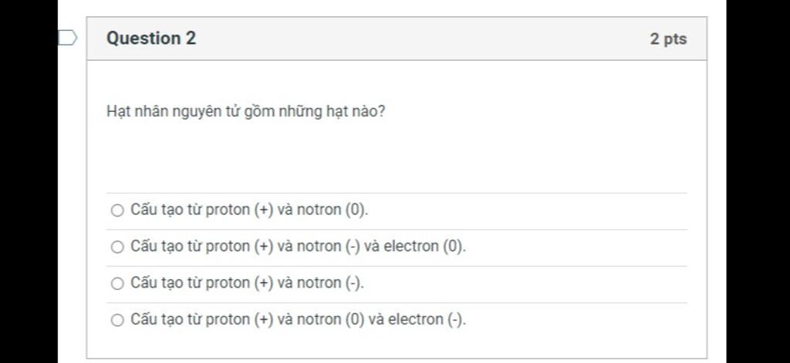Click the "Question 2" heading
790x363 pixels.
tap(151, 38)
